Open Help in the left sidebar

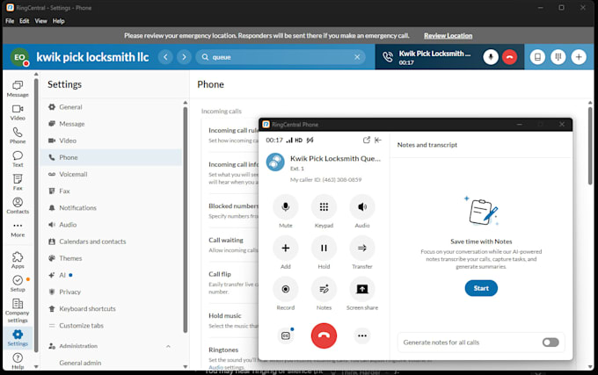[18, 361]
